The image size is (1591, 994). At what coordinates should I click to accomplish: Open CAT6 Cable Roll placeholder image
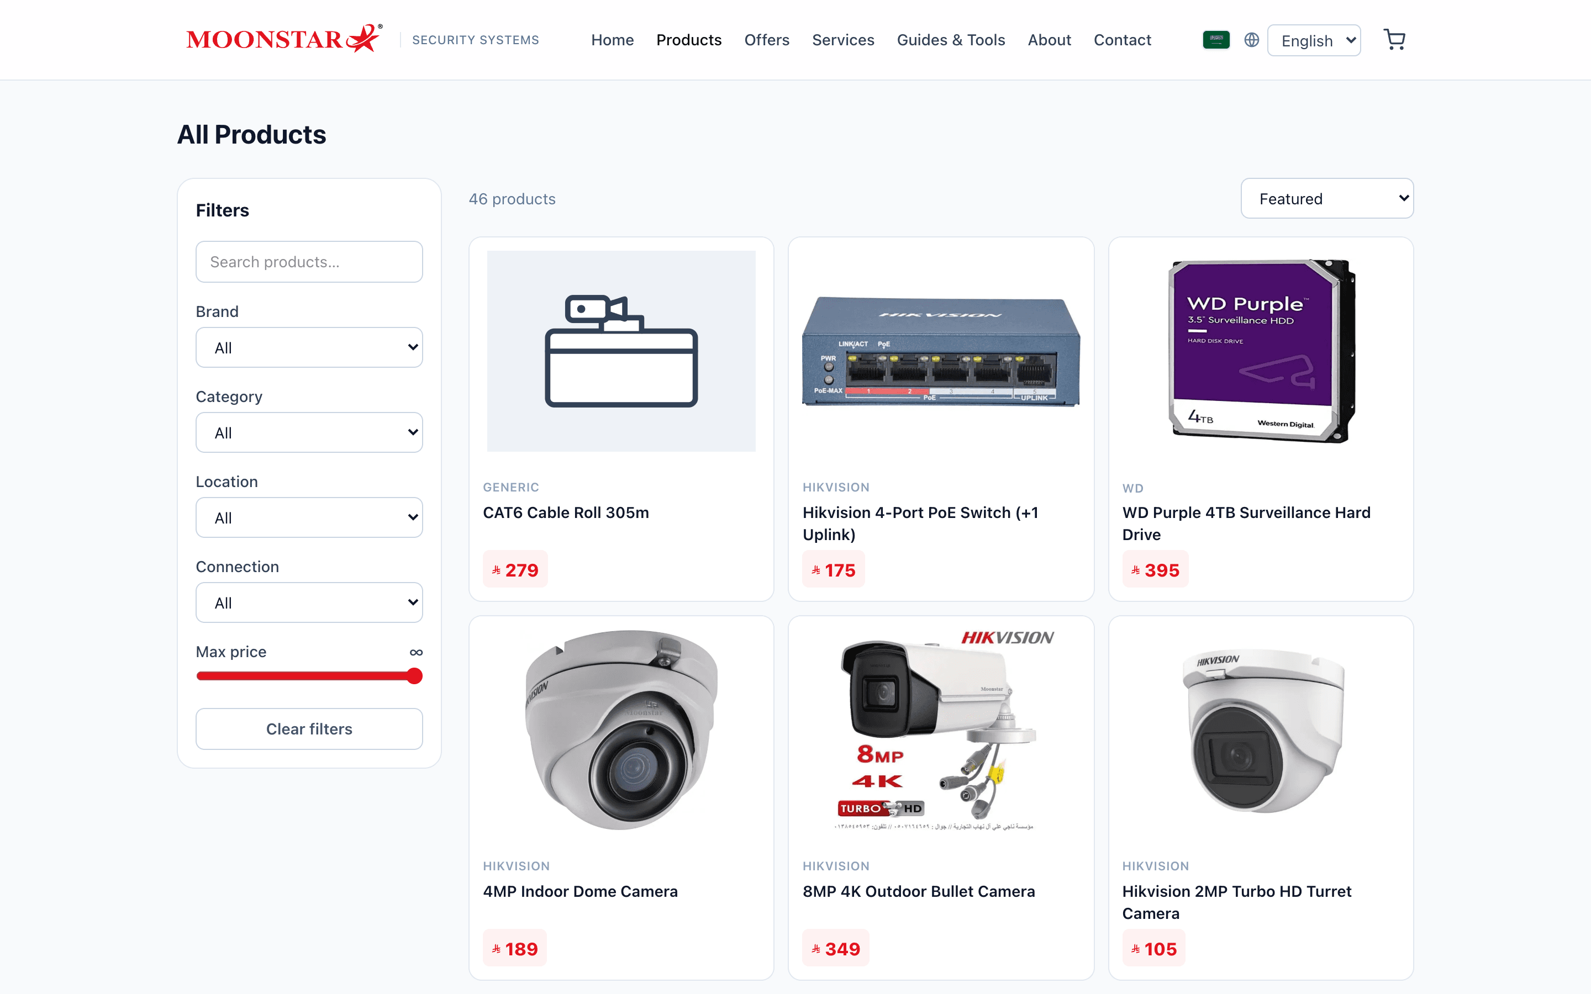pos(620,351)
